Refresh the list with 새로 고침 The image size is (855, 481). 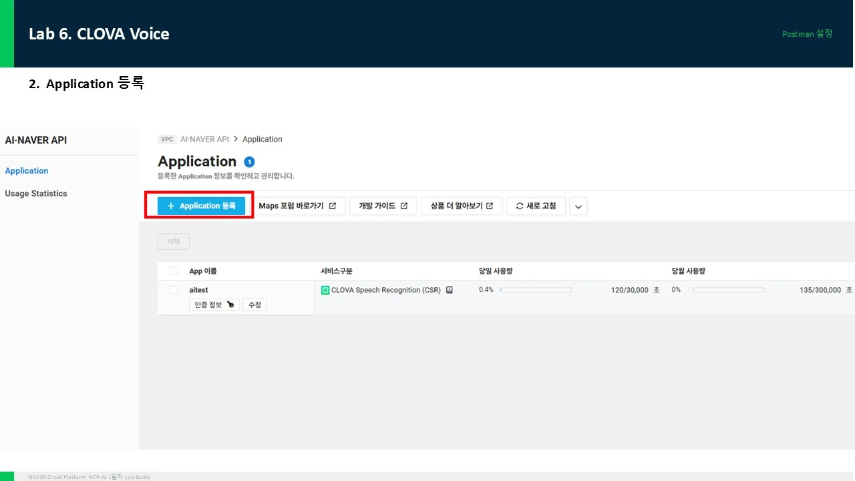536,206
